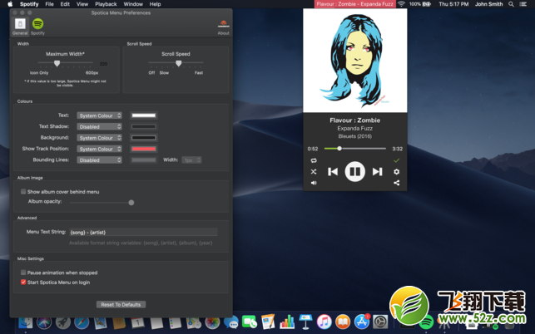Open Pages from the dock
The width and height of the screenshot is (535, 334).
(x=268, y=322)
